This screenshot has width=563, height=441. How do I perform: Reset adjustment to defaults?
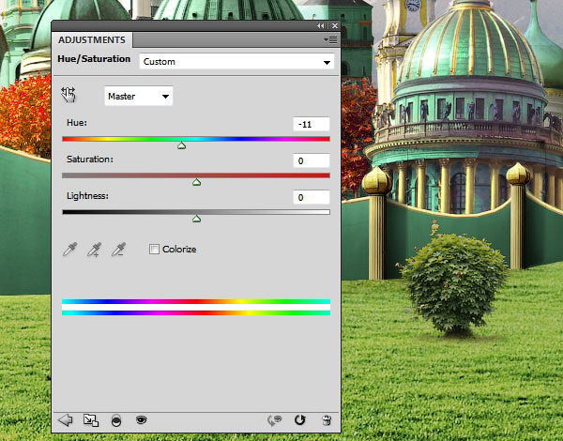[x=300, y=419]
